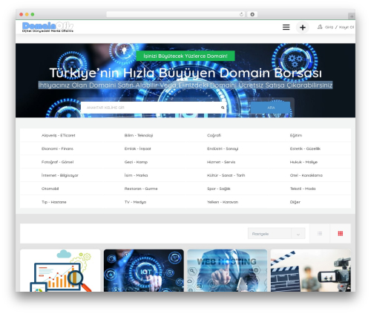Click the browser reload icon
Viewport: 371px width, 314px height.
tap(241, 15)
